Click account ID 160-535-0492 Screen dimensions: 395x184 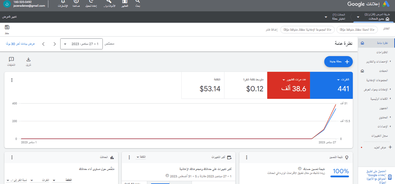[23, 2]
